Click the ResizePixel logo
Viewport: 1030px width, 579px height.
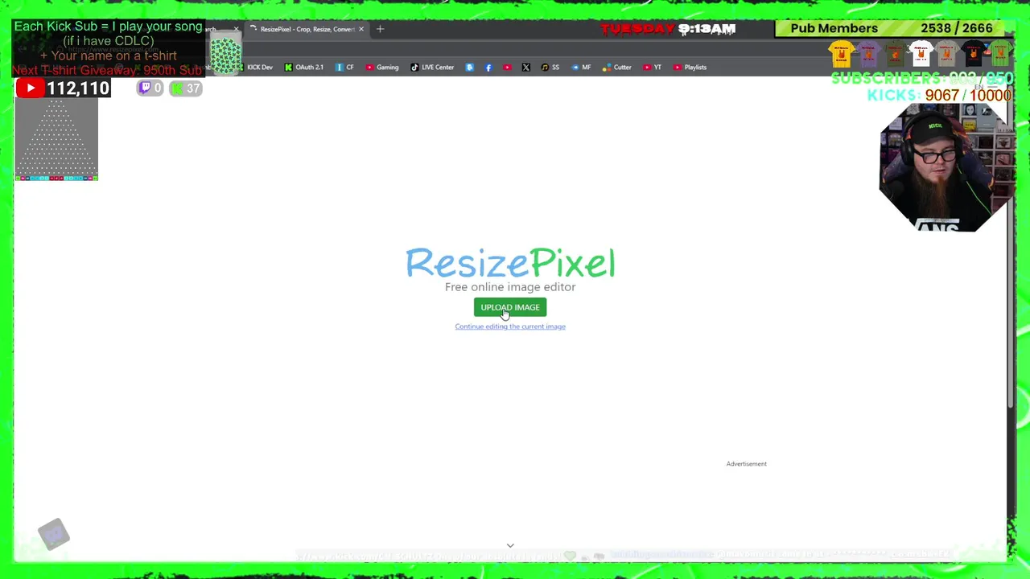click(x=510, y=263)
